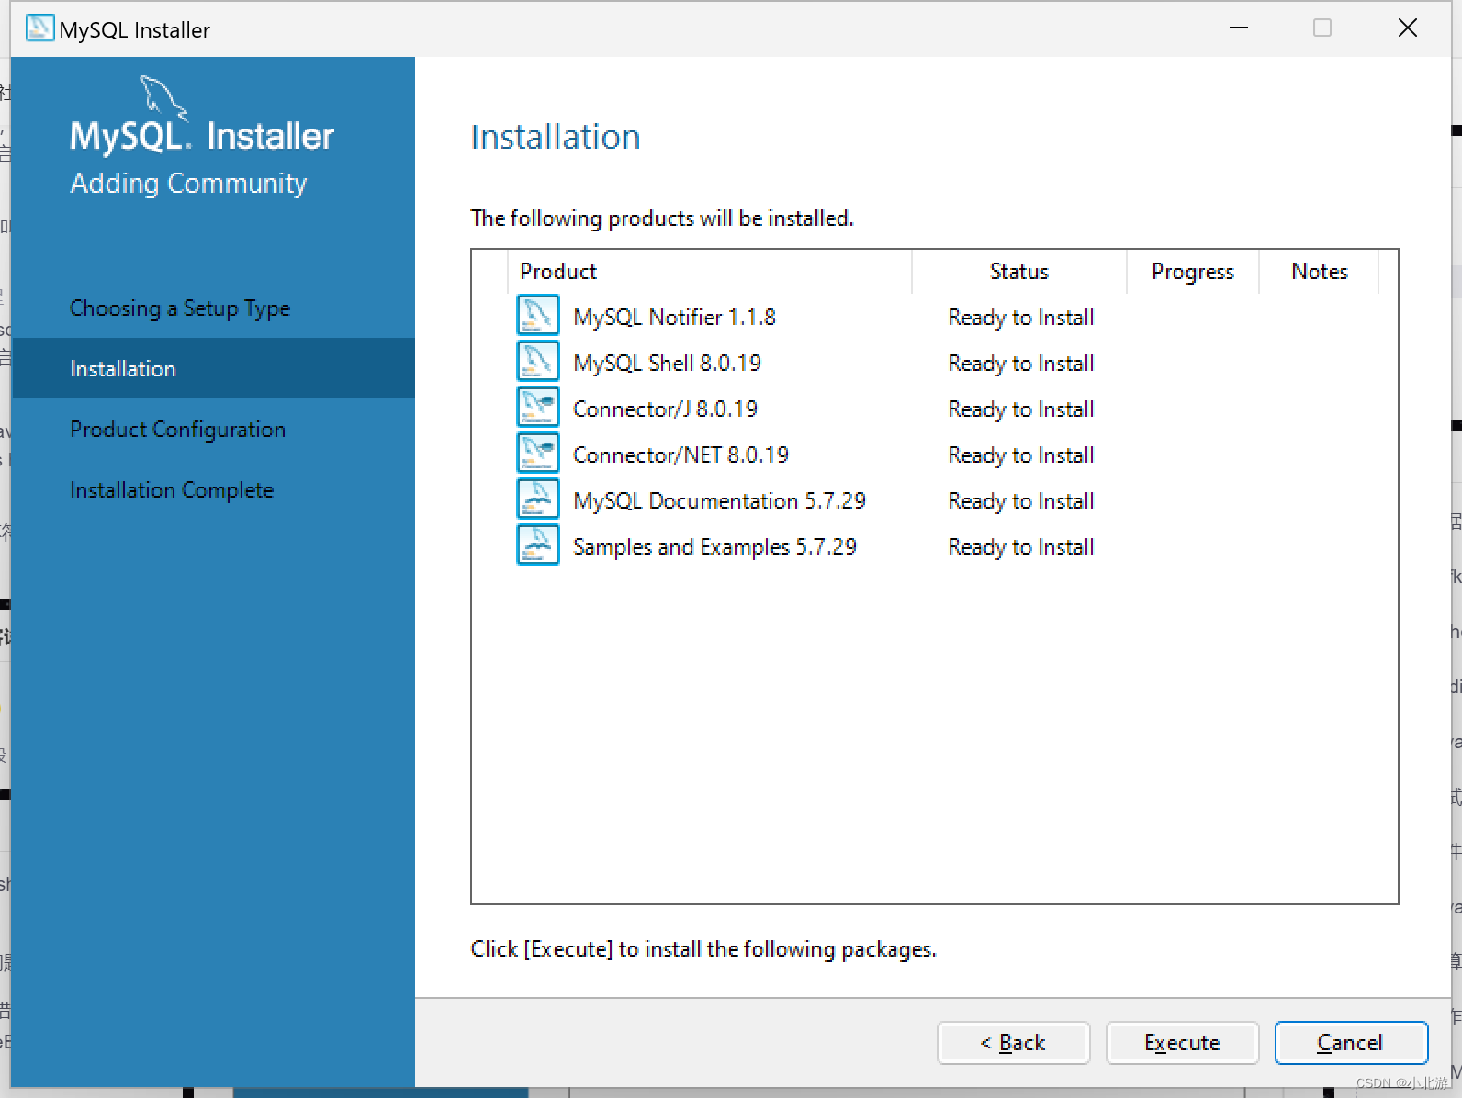Click Ready to Install status for Connector/J
Screen dimensions: 1462x1098
(1021, 409)
